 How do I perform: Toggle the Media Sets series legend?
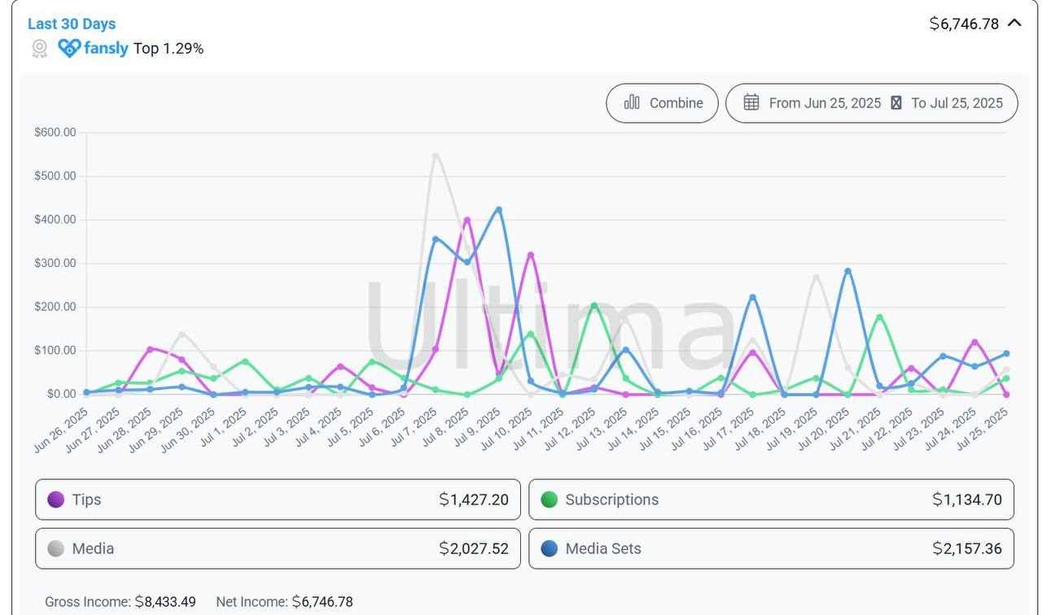(771, 548)
